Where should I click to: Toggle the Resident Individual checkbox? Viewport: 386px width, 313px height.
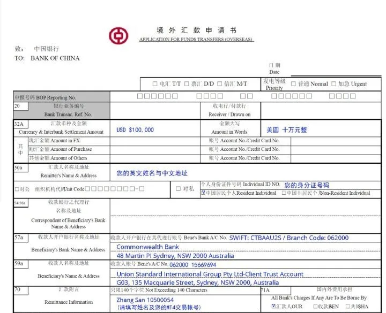pos(203,193)
